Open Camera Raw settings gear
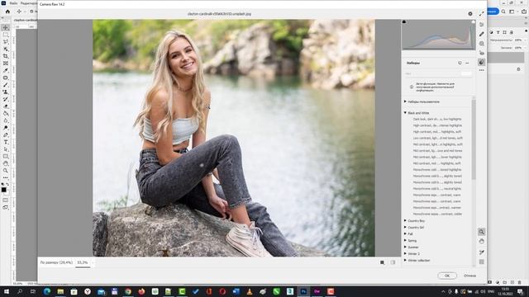529x297 pixels. pos(470,14)
